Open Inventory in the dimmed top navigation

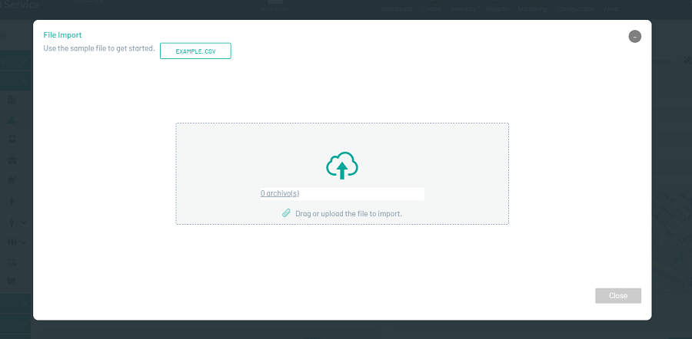pos(464,8)
